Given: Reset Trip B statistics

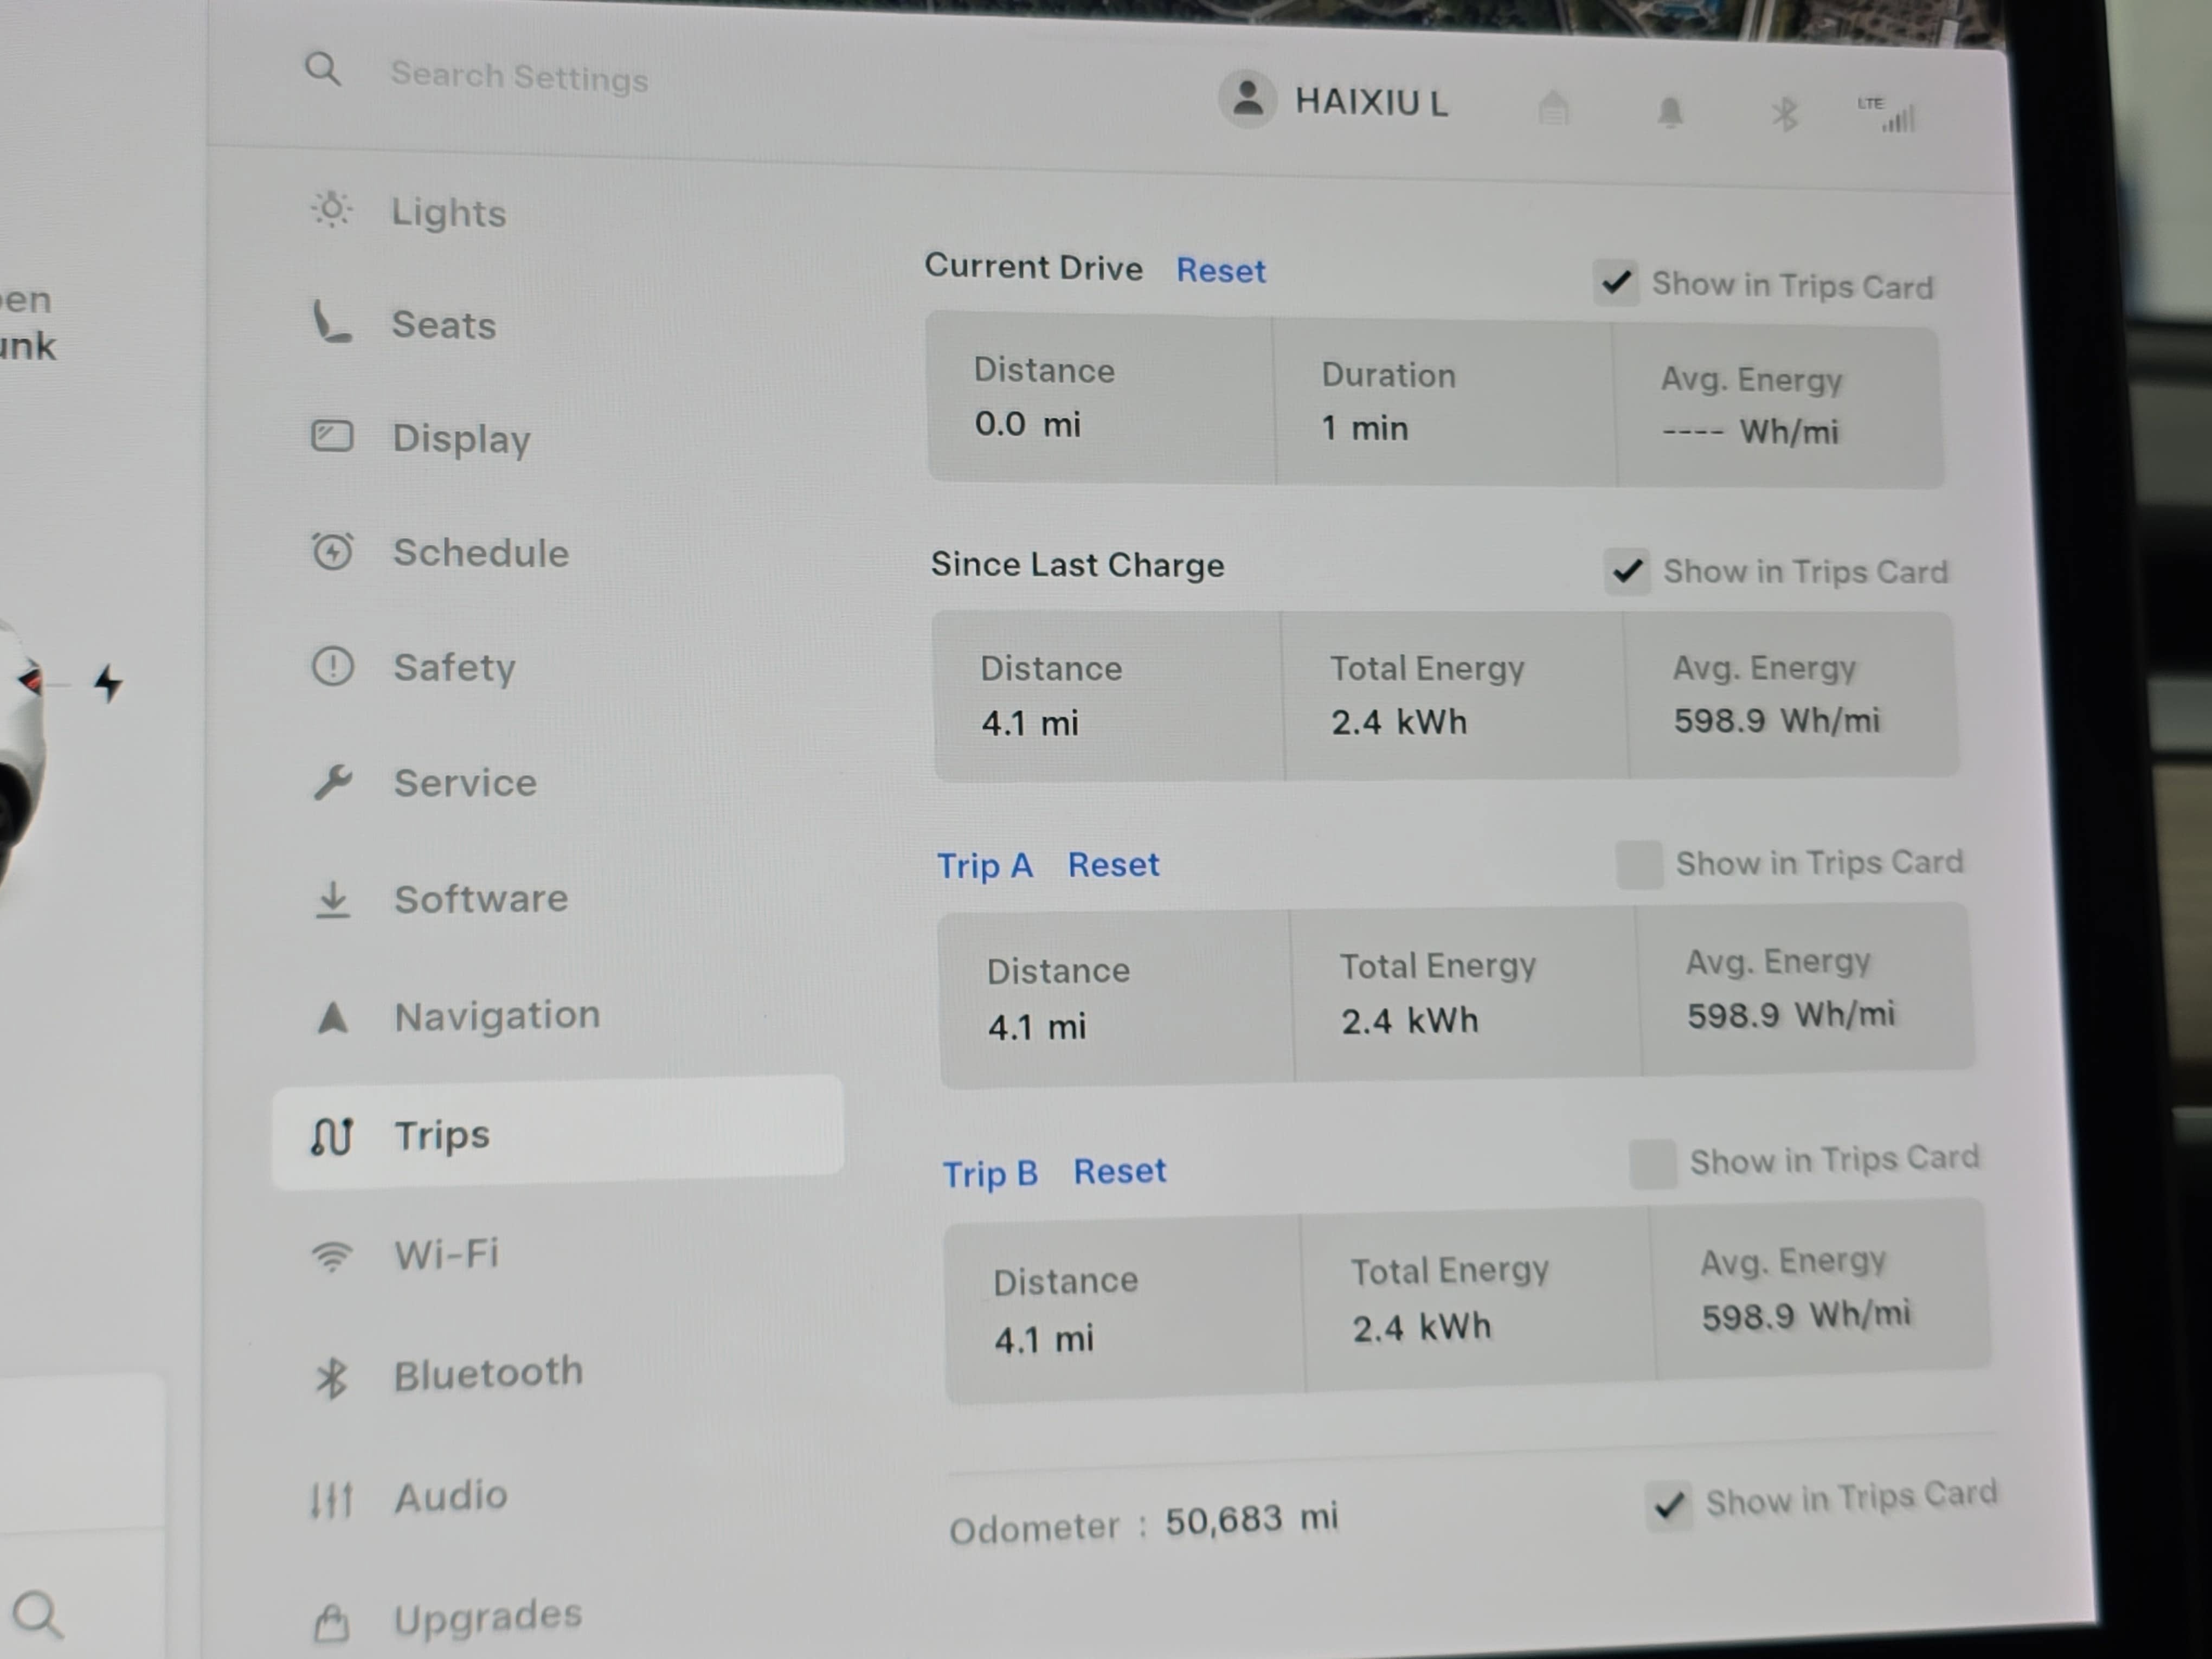Looking at the screenshot, I should 1119,1171.
